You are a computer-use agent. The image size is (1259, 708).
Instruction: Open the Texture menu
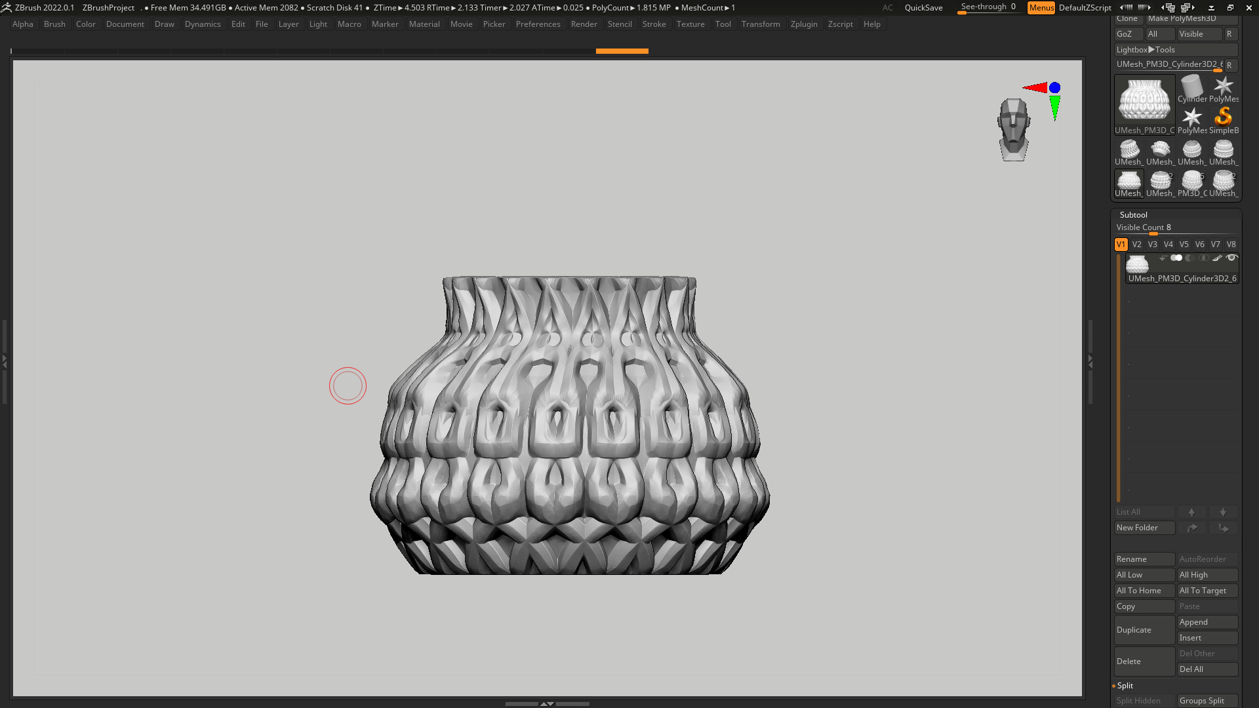(x=690, y=24)
